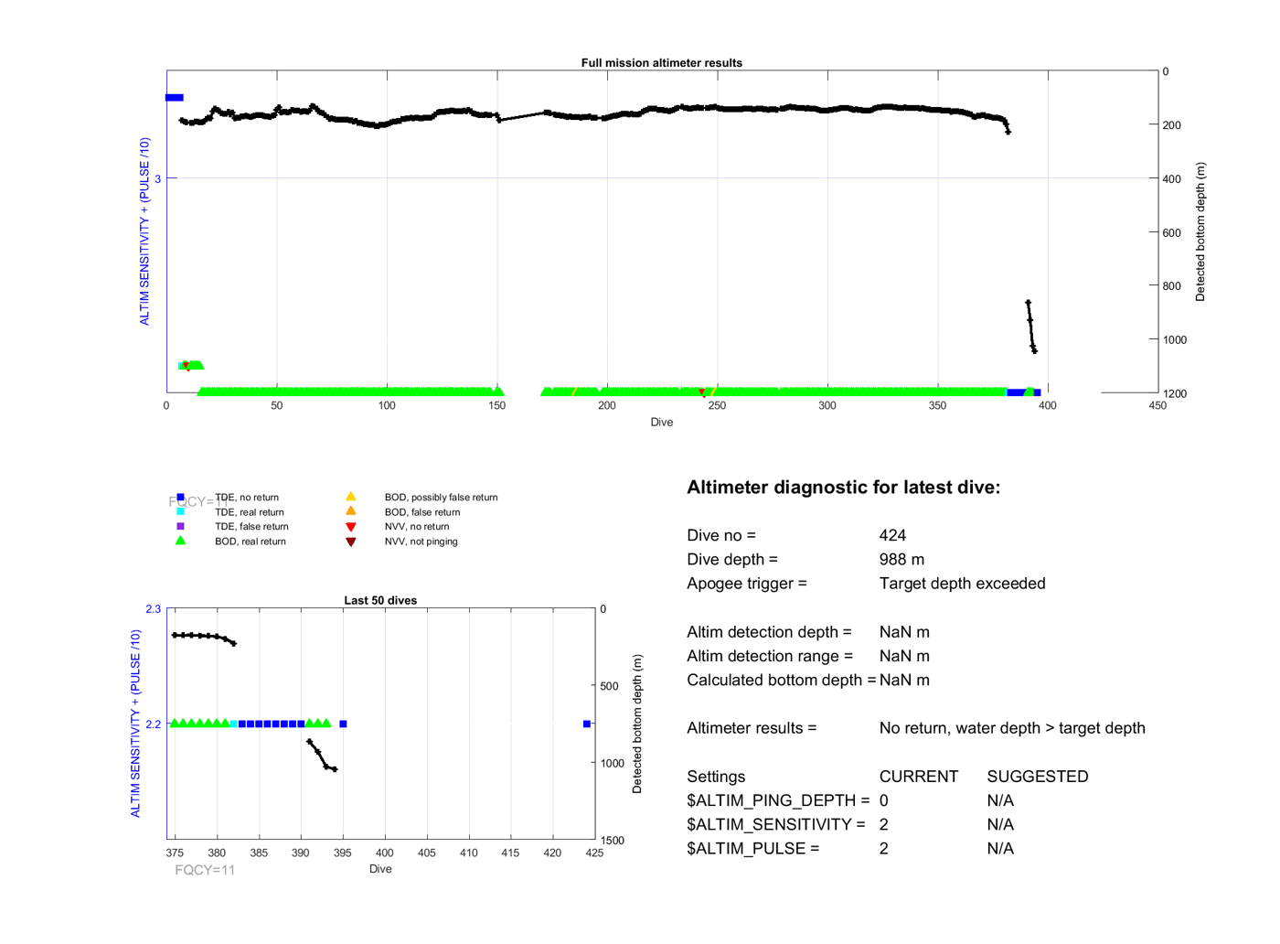Click the 'TDE, no return' legend label
Screen dimensions: 1280x944
coord(247,498)
